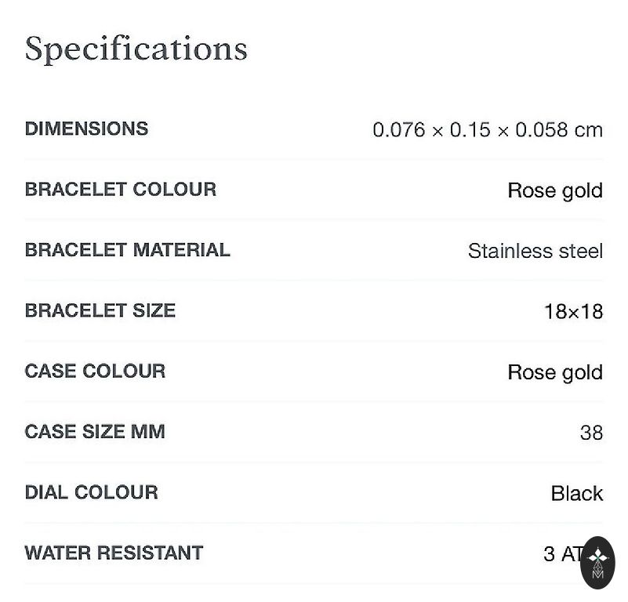Click the Stainless steel value
628x602 pixels.
(535, 251)
